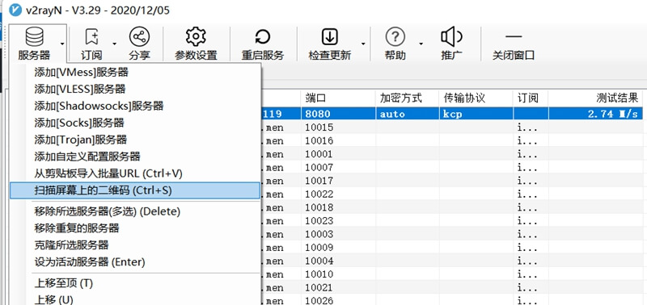647x305 pixels.
Task: Sort by the 测试结果 column header
Action: click(x=596, y=98)
